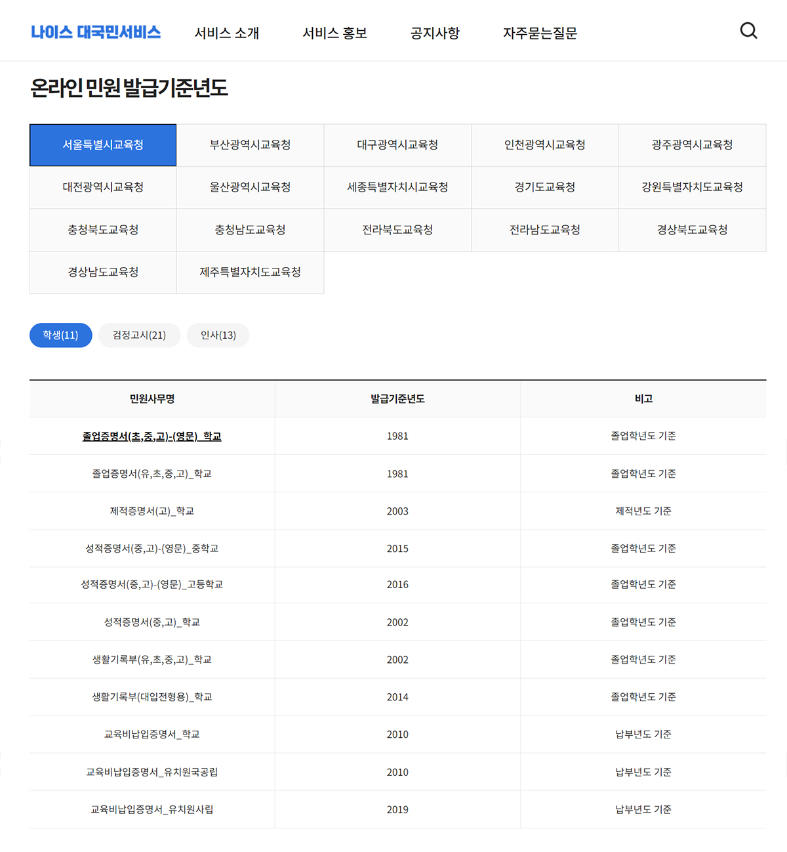Select 세종특별자치시교육청 tab
The image size is (787, 852).
click(x=397, y=188)
